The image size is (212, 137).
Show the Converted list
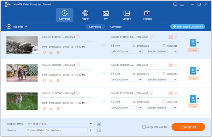pyautogui.click(x=116, y=27)
